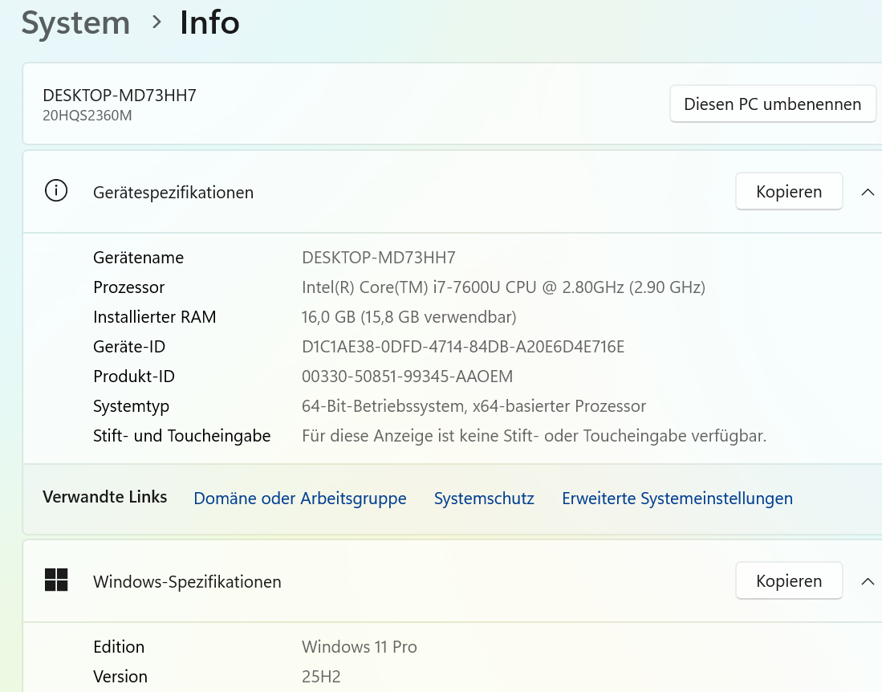The width and height of the screenshot is (882, 692).
Task: Click the Gerätename label
Action: (x=138, y=258)
